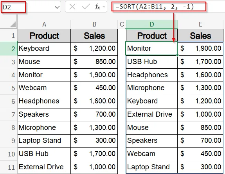Viewport: 225px width, 174px height.
Task: Select the 300.00 cell in column B
Action: [x=94, y=141]
